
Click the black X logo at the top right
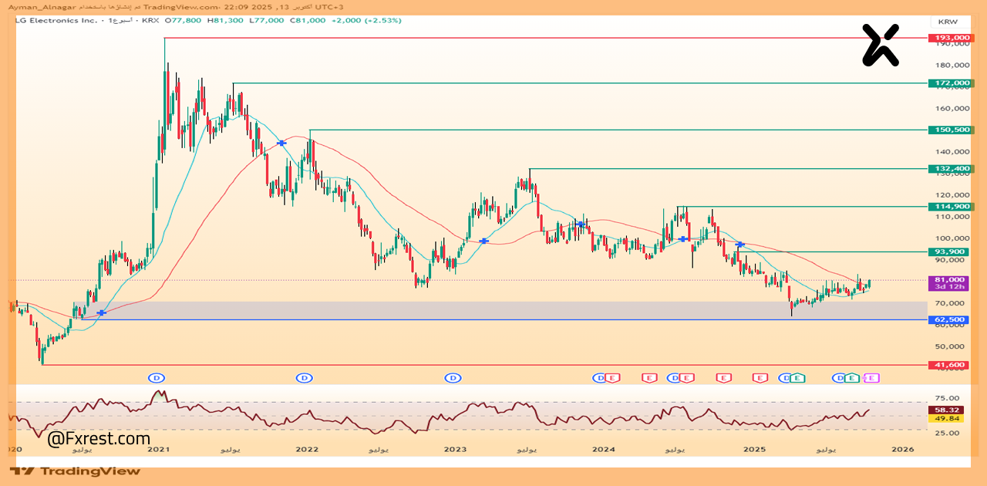[881, 45]
